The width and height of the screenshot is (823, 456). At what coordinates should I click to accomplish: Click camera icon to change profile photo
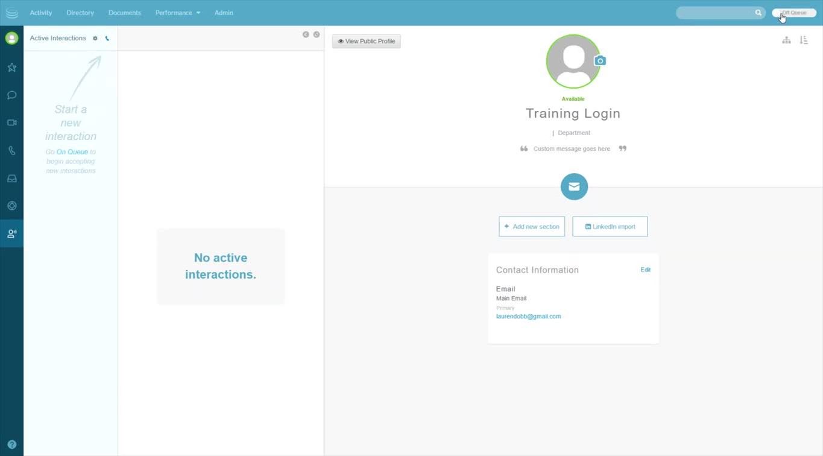pos(599,61)
